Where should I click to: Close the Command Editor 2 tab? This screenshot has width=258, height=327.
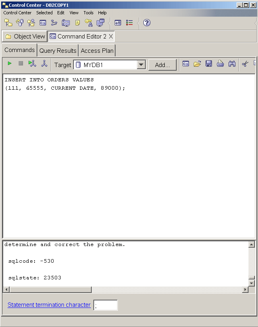[x=111, y=37]
